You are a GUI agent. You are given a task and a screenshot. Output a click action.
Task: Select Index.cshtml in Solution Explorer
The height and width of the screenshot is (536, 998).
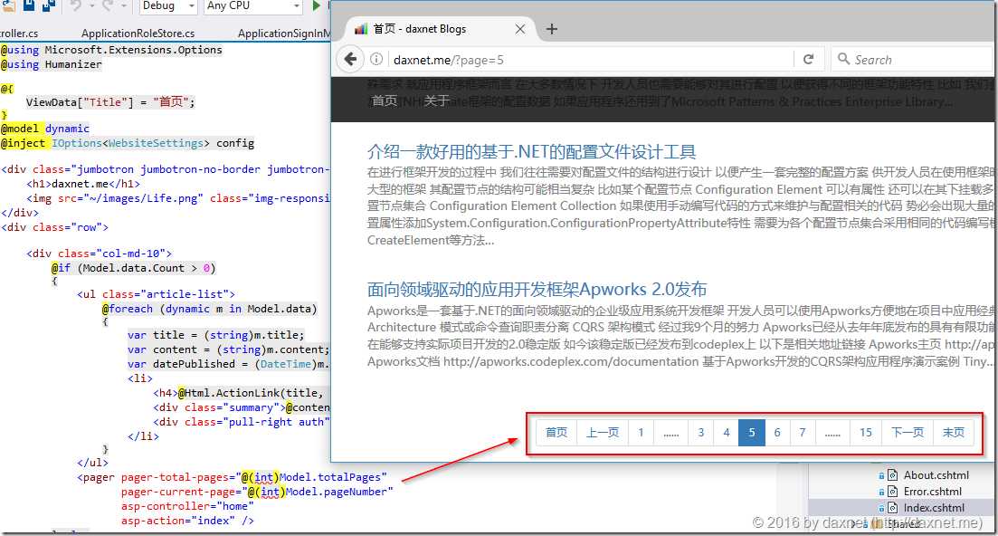[x=934, y=508]
